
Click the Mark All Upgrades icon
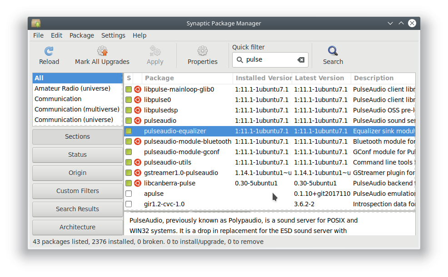click(102, 51)
